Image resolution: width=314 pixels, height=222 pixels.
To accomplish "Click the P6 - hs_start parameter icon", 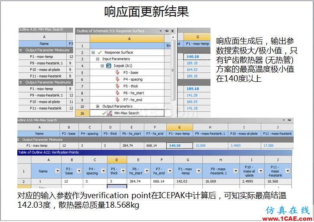I will point(117,93).
